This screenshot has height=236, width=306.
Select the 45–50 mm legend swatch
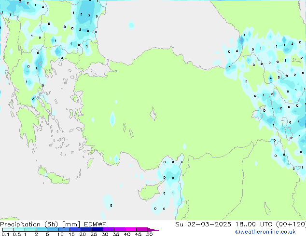[142, 230]
